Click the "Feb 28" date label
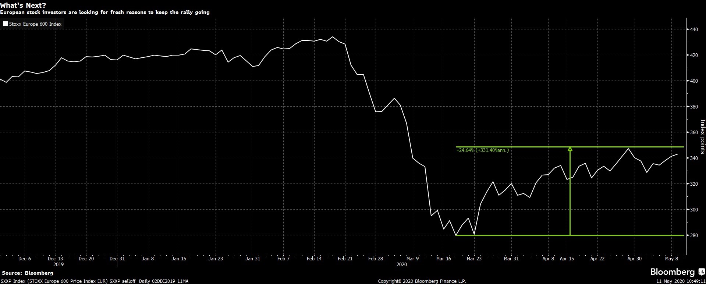Image resolution: width=706 pixels, height=285 pixels. pos(376,259)
